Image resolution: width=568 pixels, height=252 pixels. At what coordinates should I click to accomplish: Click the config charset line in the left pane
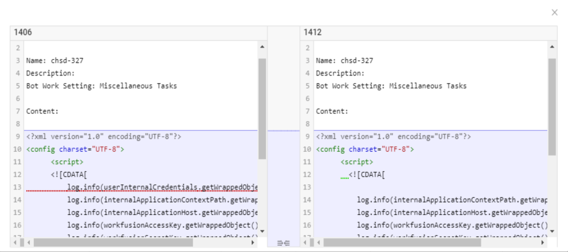point(75,149)
